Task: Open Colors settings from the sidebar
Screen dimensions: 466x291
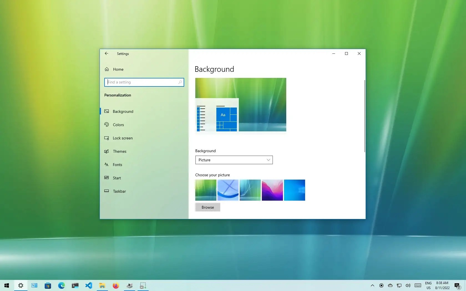Action: click(118, 124)
